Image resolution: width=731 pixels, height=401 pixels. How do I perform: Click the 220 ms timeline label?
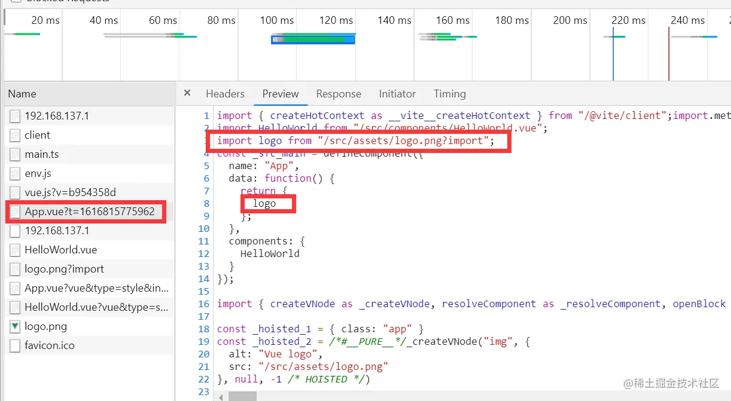pyautogui.click(x=629, y=20)
